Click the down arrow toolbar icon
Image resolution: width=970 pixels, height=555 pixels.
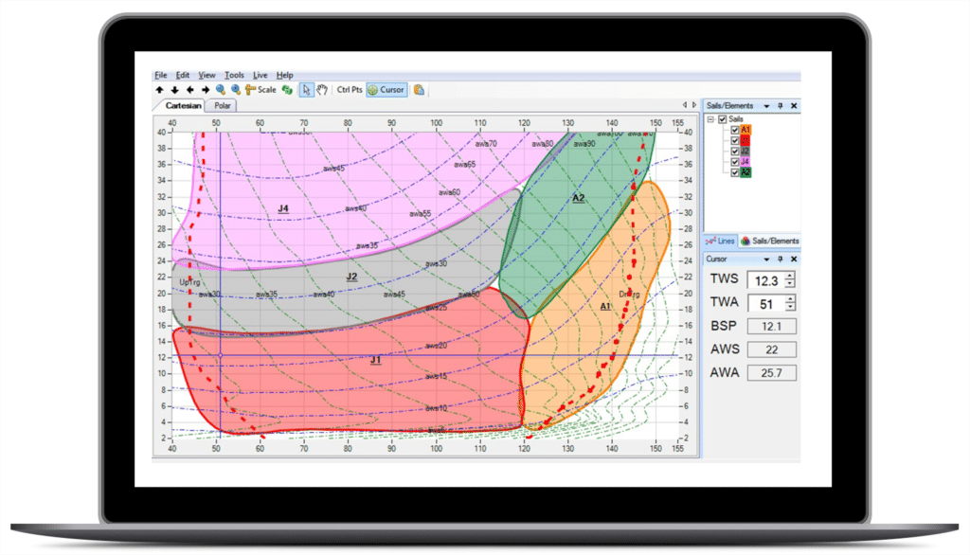[174, 90]
